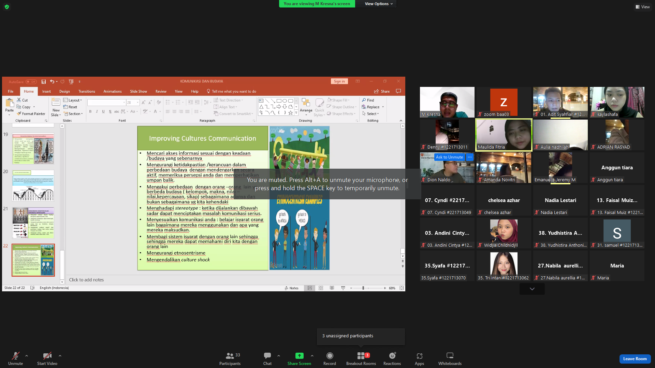Switch to the Design ribbon tab
The width and height of the screenshot is (655, 368).
(x=64, y=91)
